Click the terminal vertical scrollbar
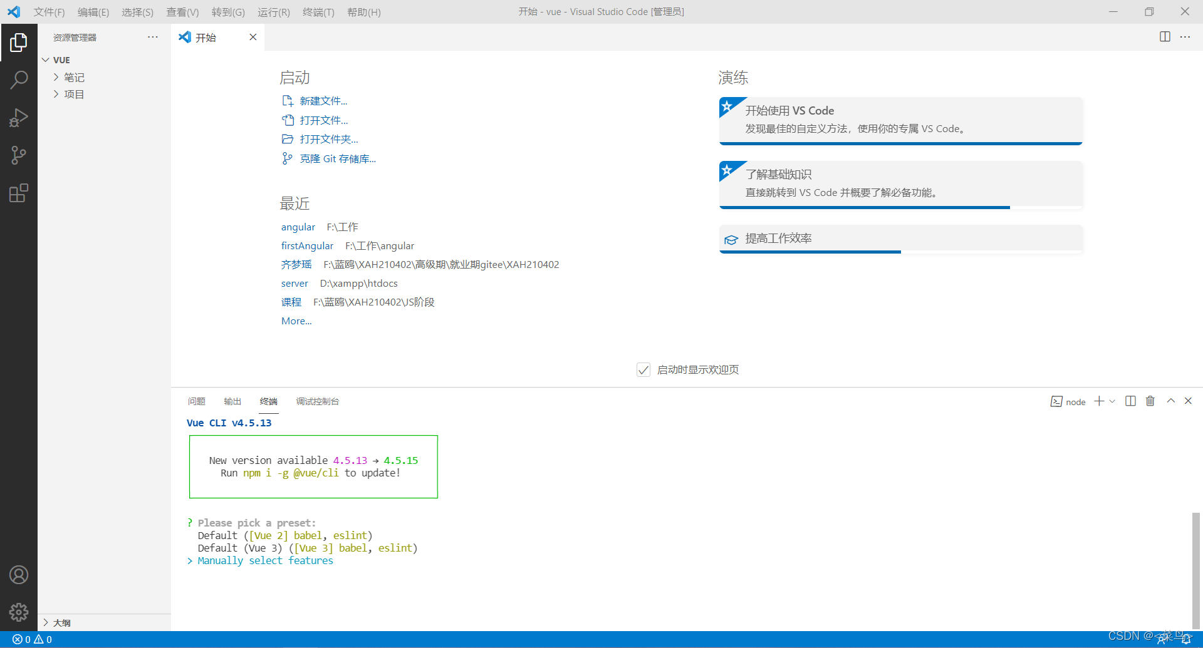This screenshot has width=1203, height=648. pos(1195,570)
